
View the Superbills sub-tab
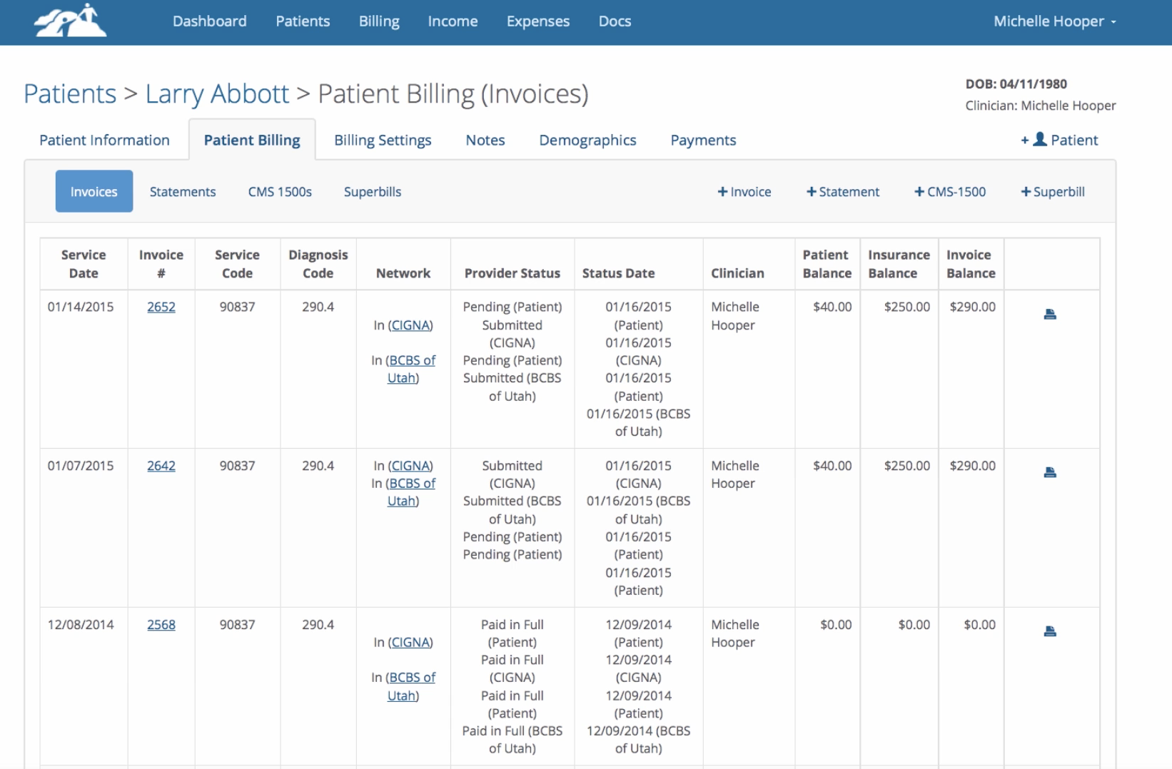point(373,192)
